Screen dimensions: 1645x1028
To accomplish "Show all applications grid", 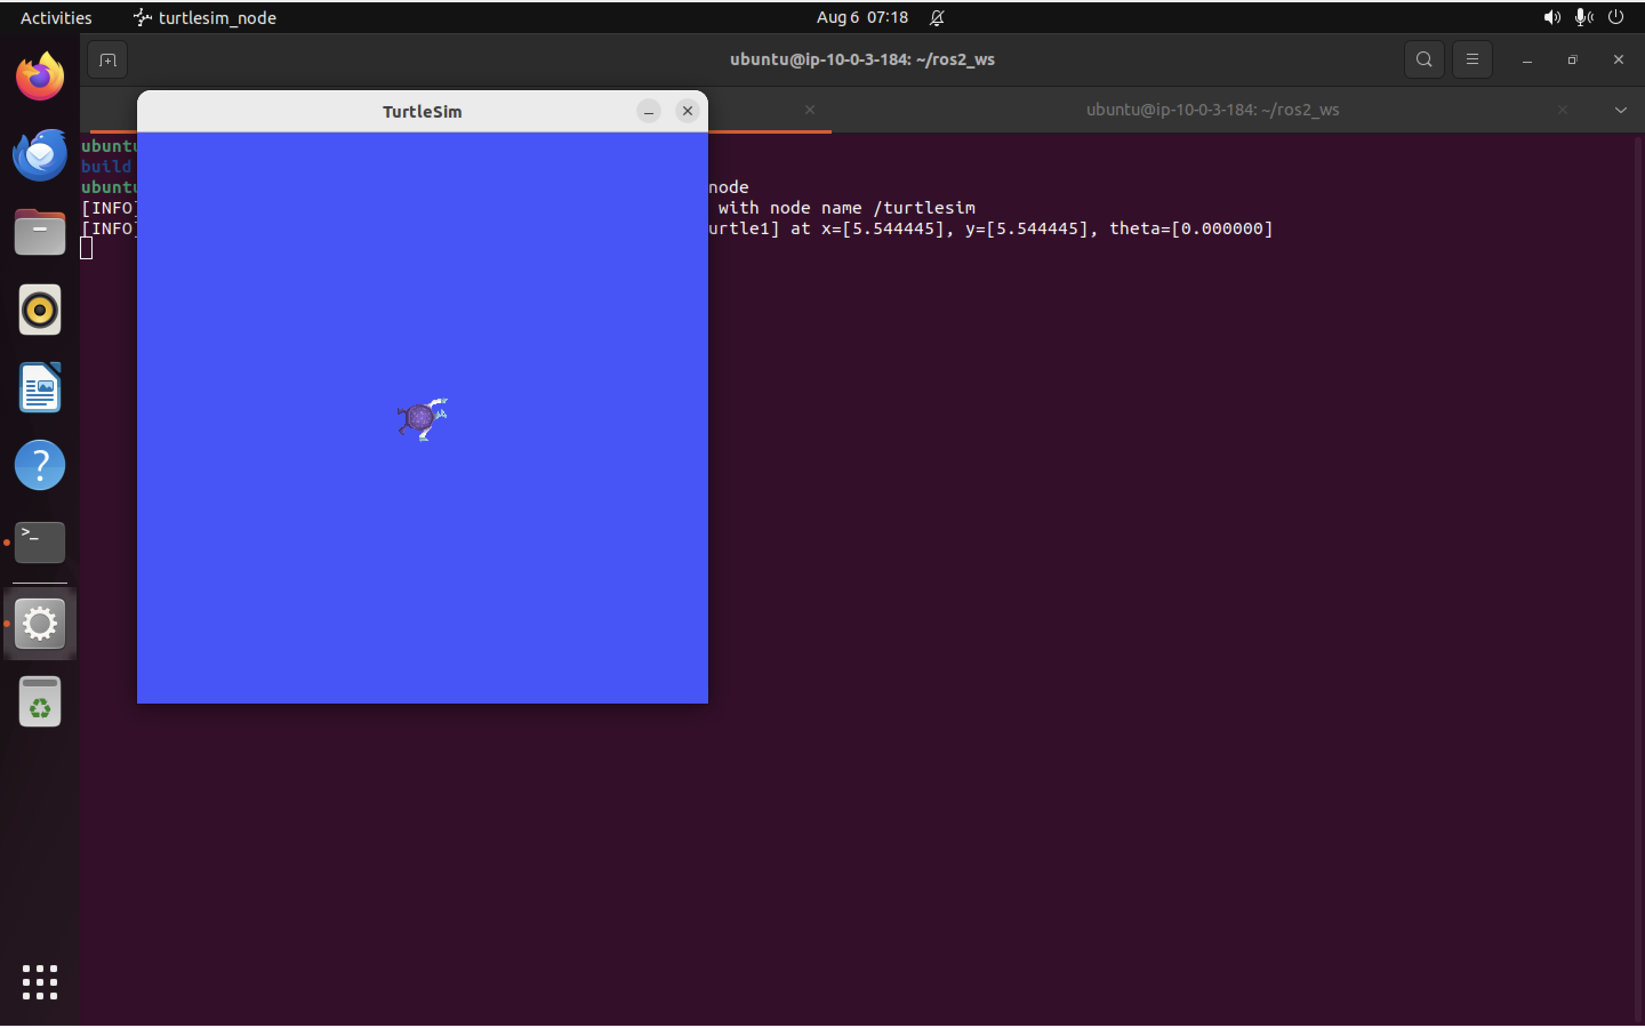I will point(39,982).
